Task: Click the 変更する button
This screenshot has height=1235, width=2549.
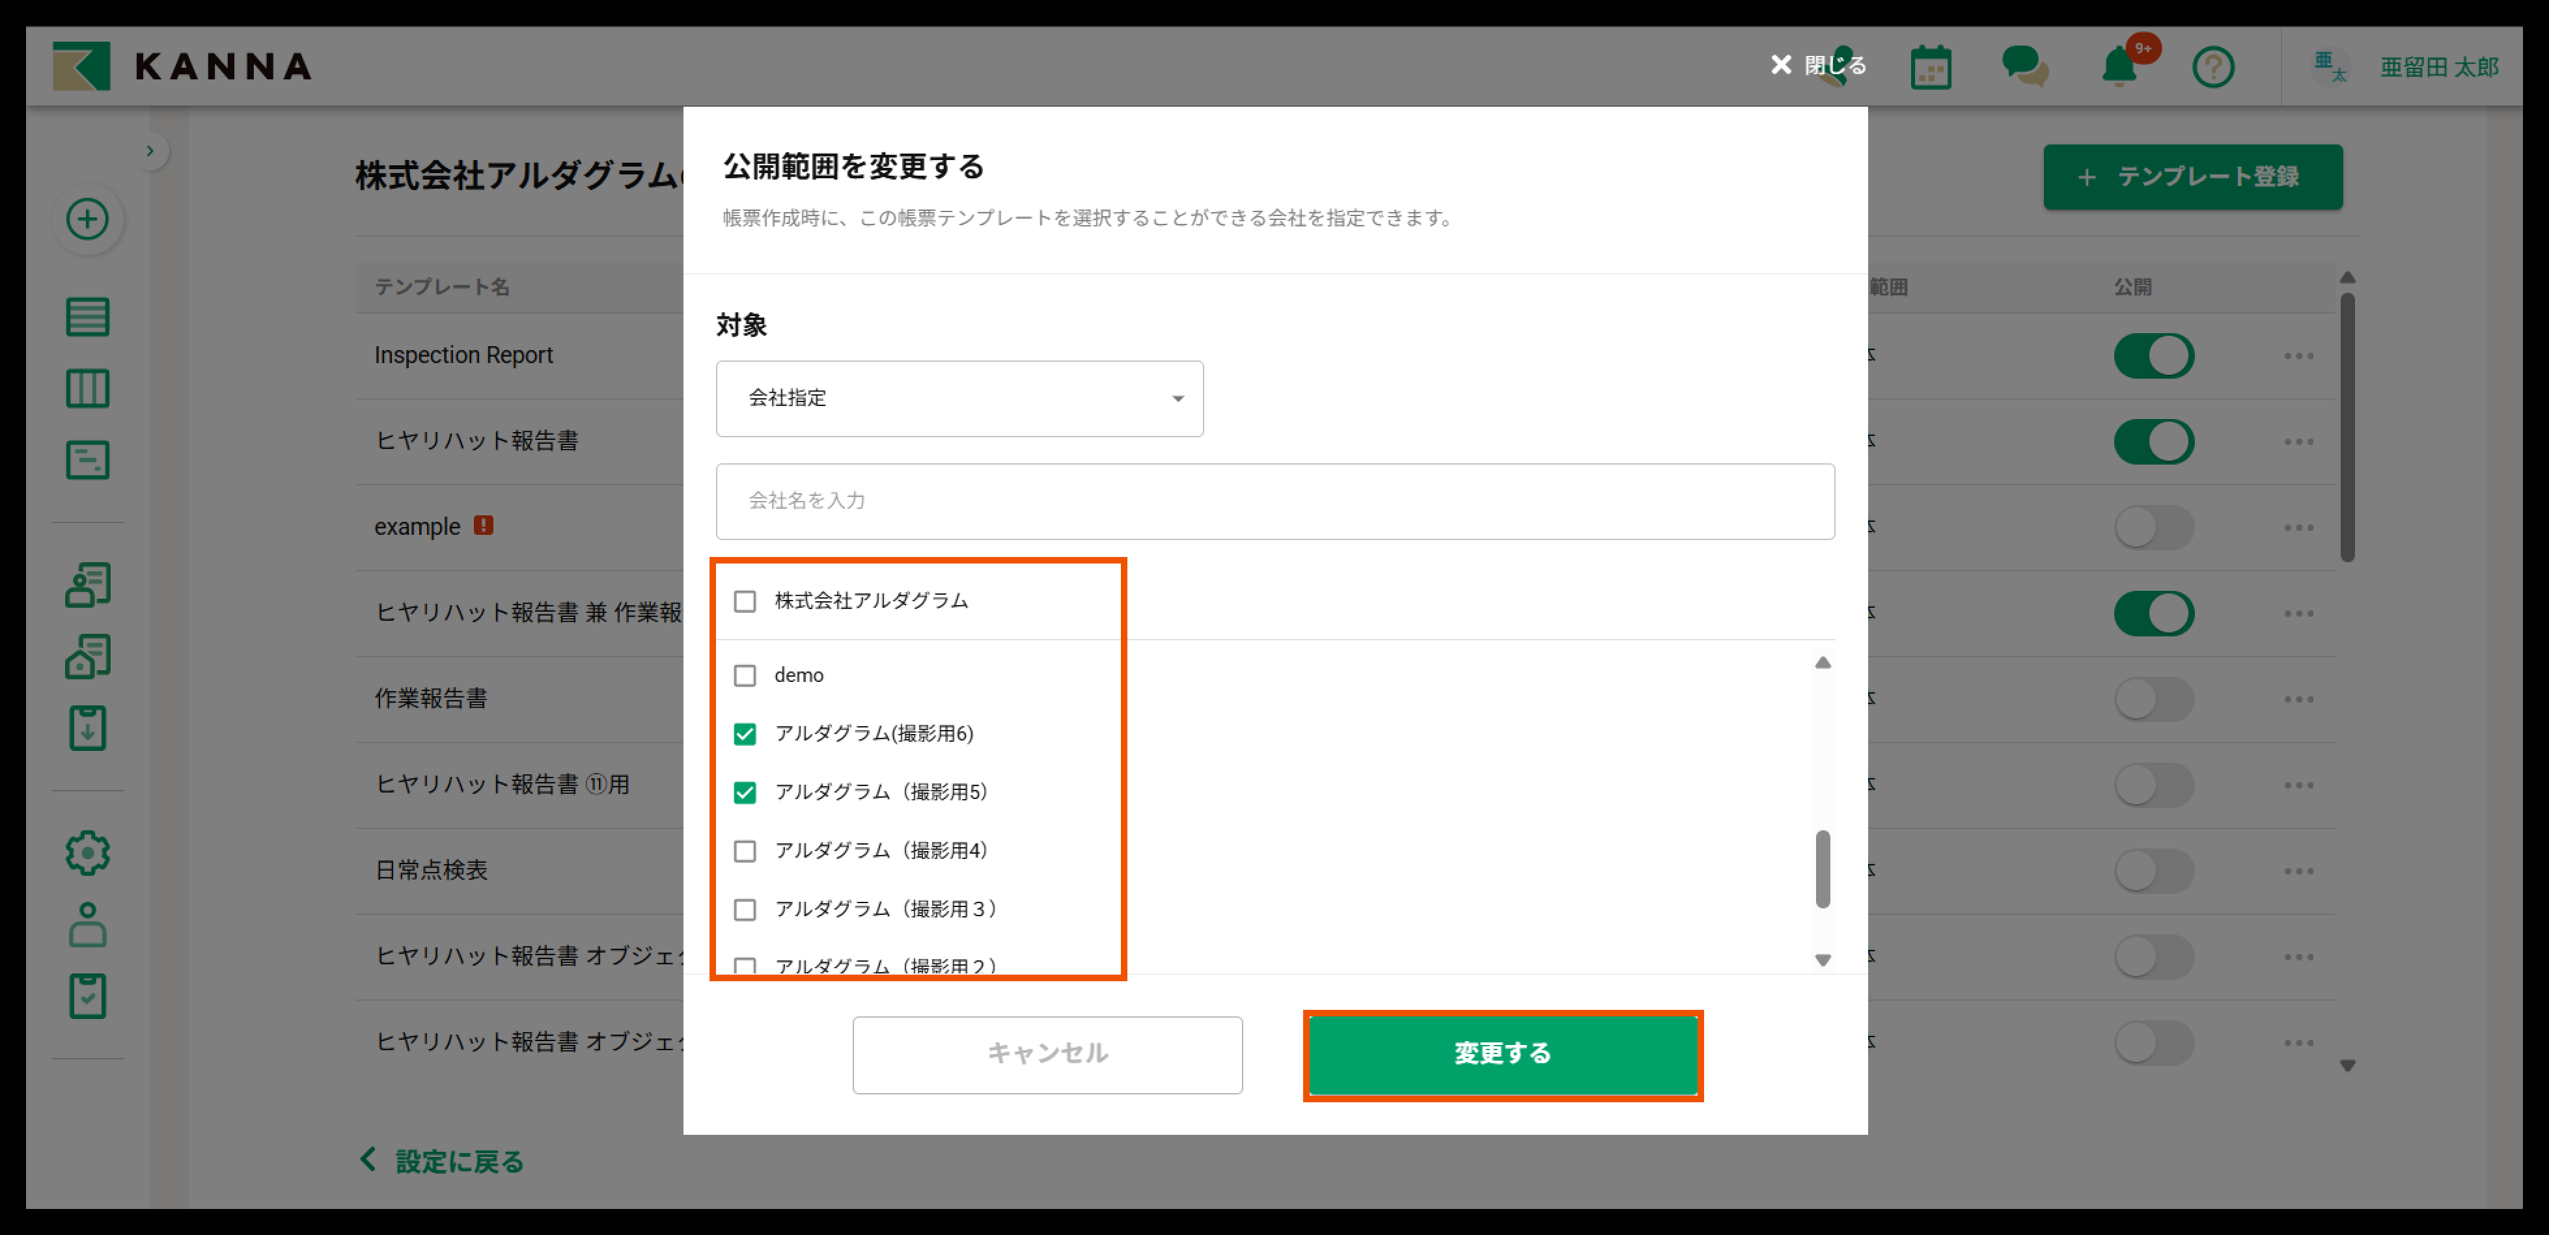Action: pyautogui.click(x=1502, y=1054)
